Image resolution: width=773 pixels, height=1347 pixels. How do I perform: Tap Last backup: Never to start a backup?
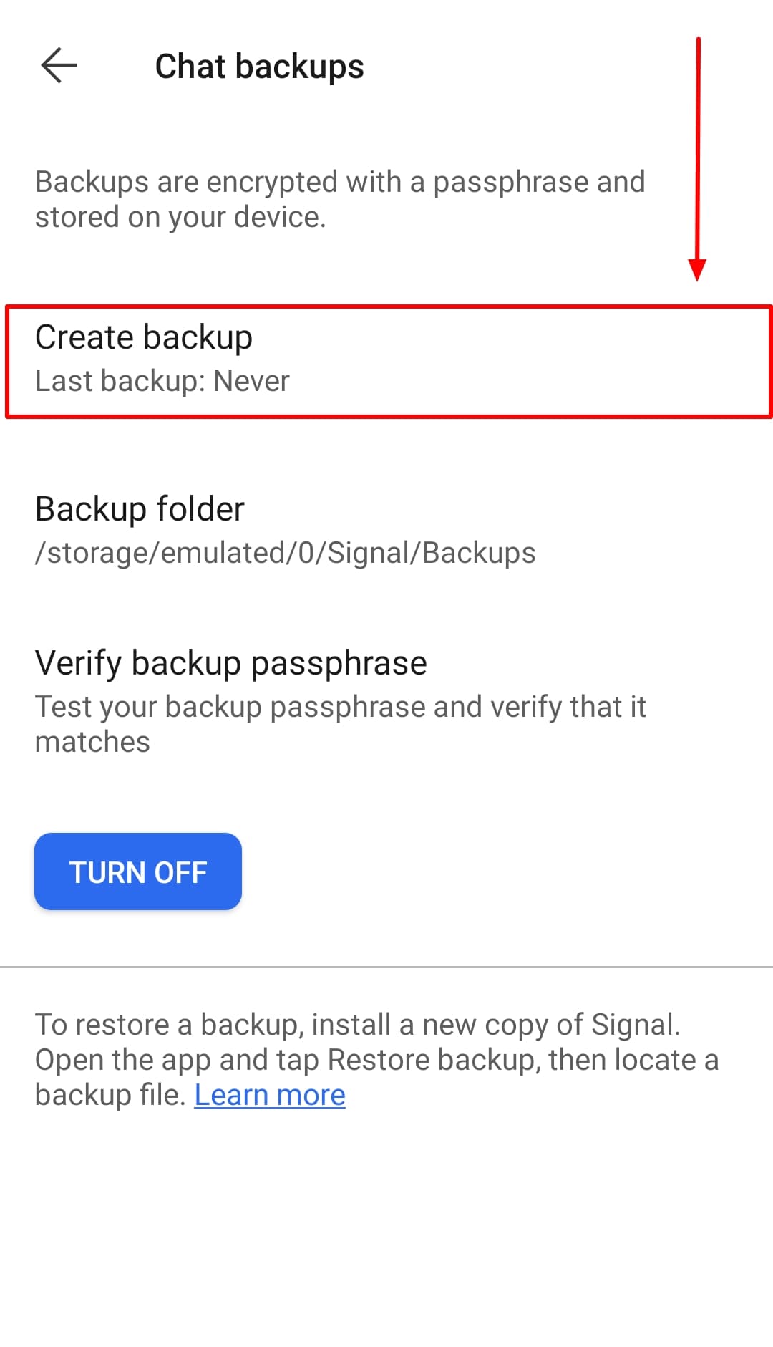[x=163, y=380]
